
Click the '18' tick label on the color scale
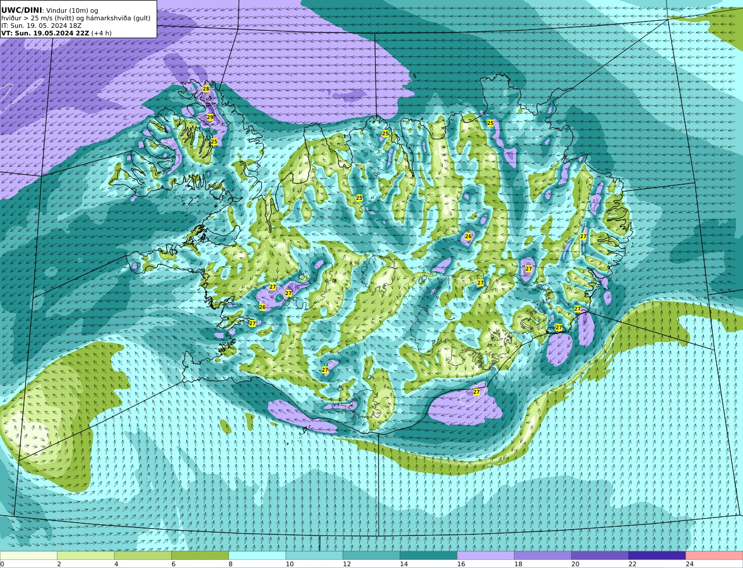518,564
